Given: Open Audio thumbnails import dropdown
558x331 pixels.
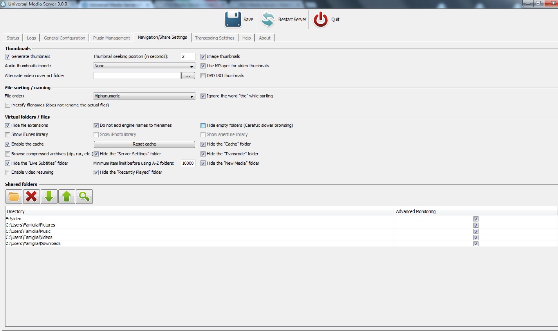Looking at the screenshot, I should click(144, 66).
